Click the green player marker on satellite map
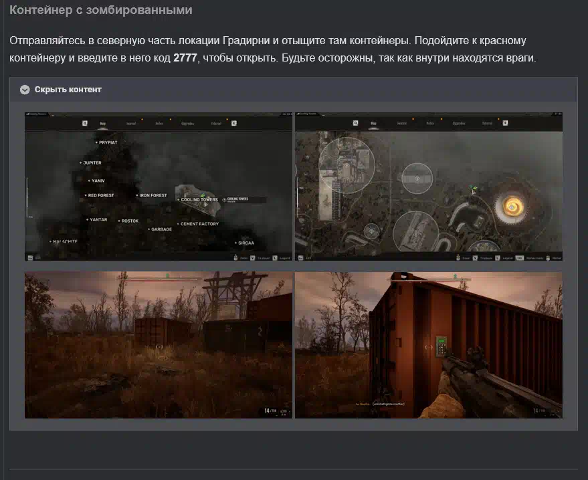The height and width of the screenshot is (480, 588). tap(473, 189)
